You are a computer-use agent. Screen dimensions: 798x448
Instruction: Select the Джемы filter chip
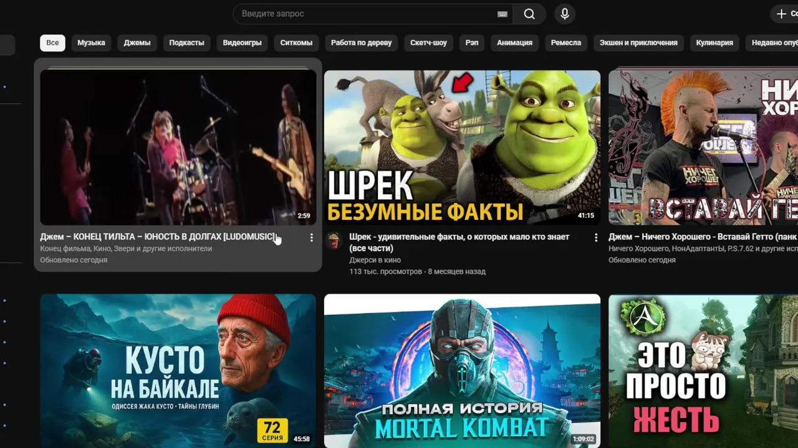click(137, 42)
